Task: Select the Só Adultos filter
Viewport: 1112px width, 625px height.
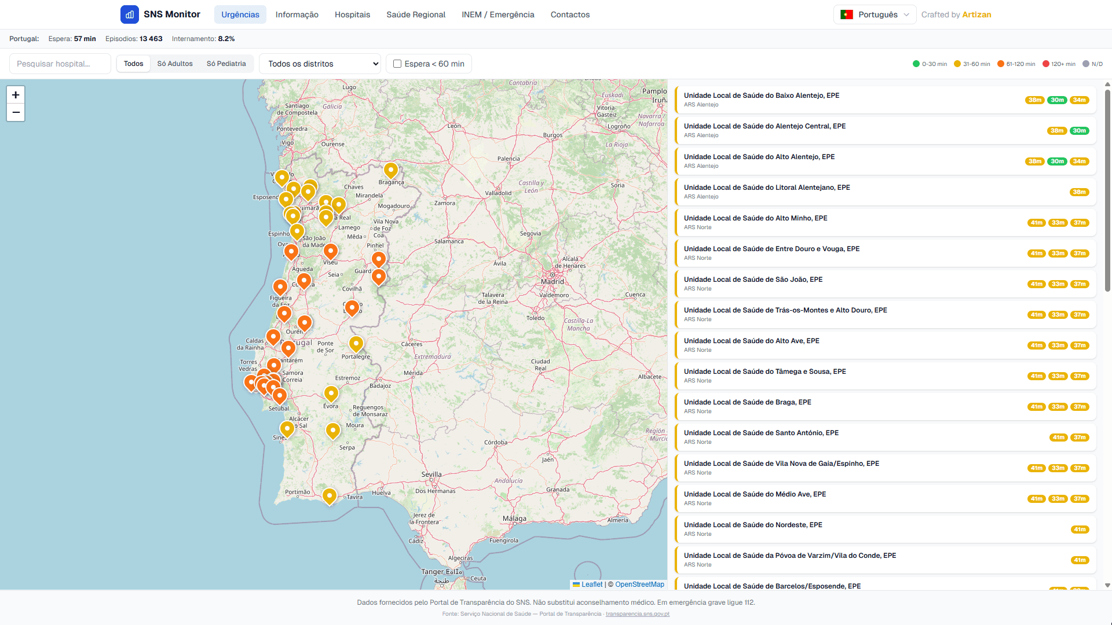Action: tap(175, 64)
